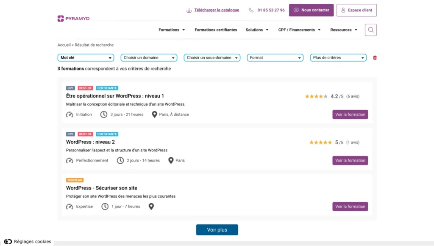The height and width of the screenshot is (246, 434).
Task: Expand CPF / Financements menu
Action: pyautogui.click(x=300, y=30)
